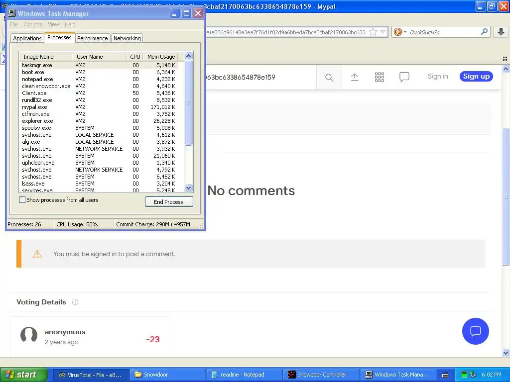Select the taskmgr.exe process row
The image size is (510, 382).
click(x=99, y=65)
